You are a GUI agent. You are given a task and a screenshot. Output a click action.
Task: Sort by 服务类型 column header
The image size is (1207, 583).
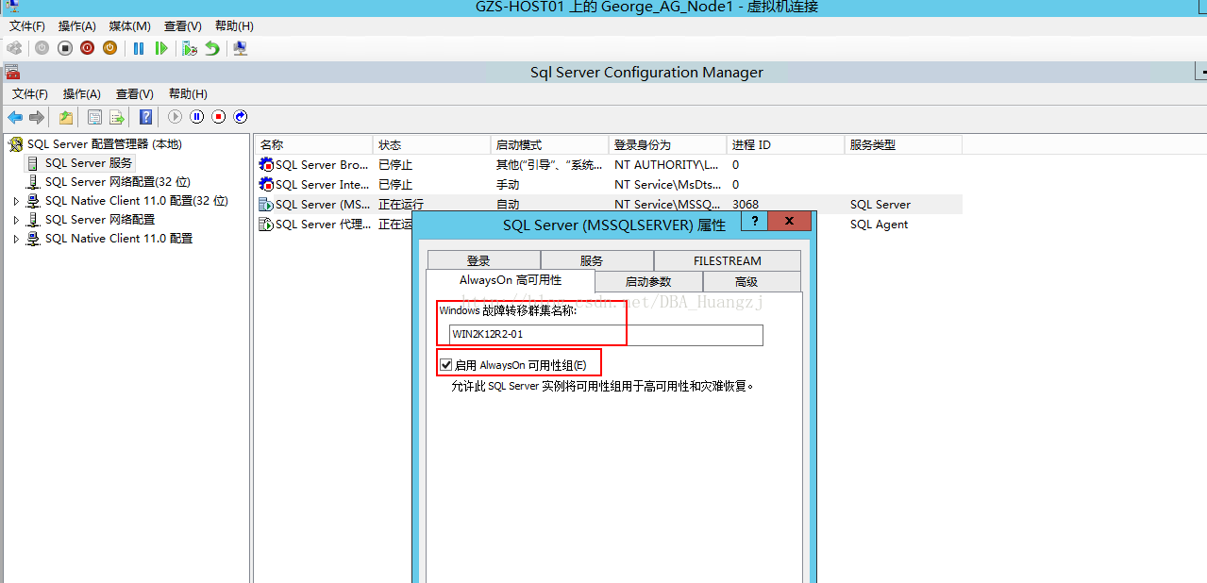[x=904, y=145]
